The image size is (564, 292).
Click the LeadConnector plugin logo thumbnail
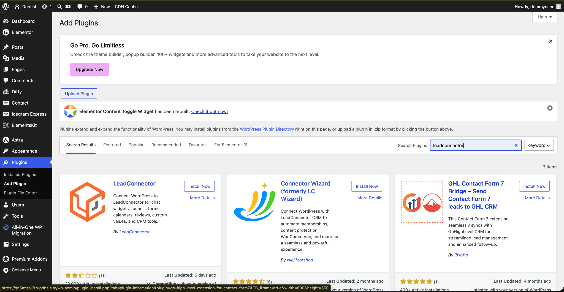coord(87,202)
